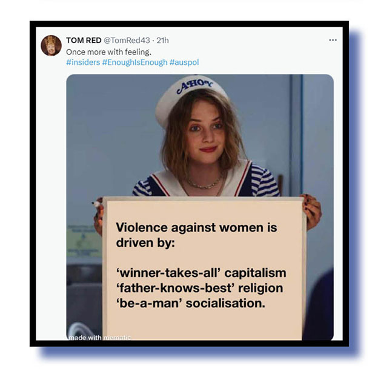Follow the #insiders hashtag
378x374 pixels.
click(x=83, y=62)
